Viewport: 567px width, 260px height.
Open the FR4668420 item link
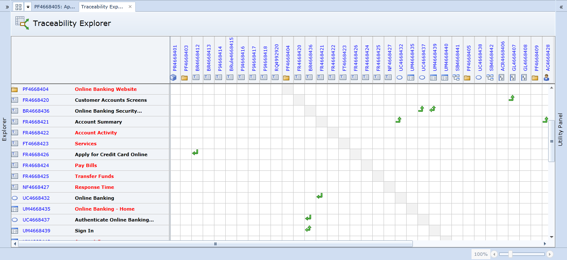tap(36, 100)
